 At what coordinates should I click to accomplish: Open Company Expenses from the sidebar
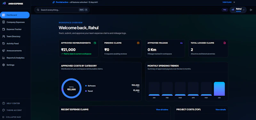15,22
